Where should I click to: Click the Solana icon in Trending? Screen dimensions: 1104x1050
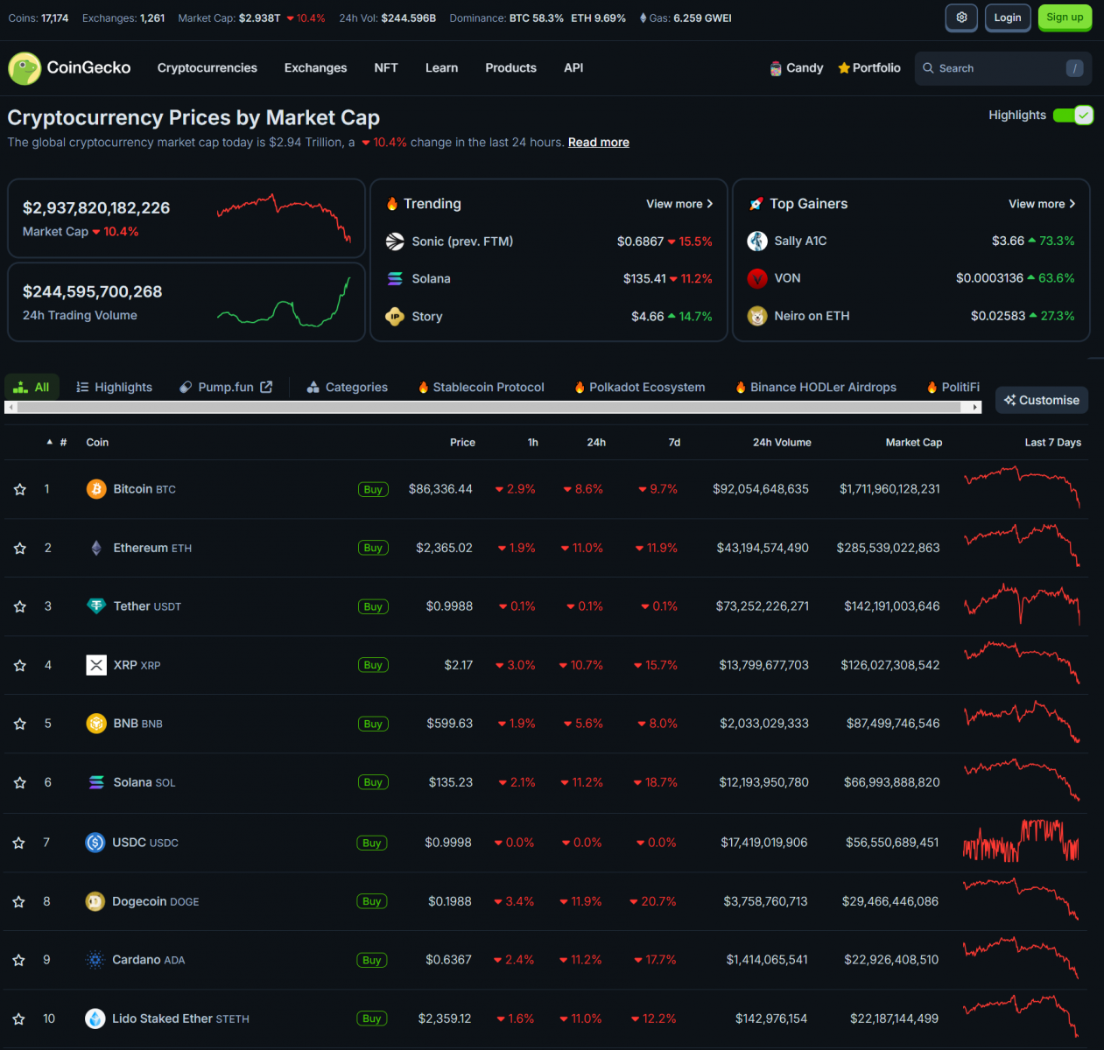[395, 278]
